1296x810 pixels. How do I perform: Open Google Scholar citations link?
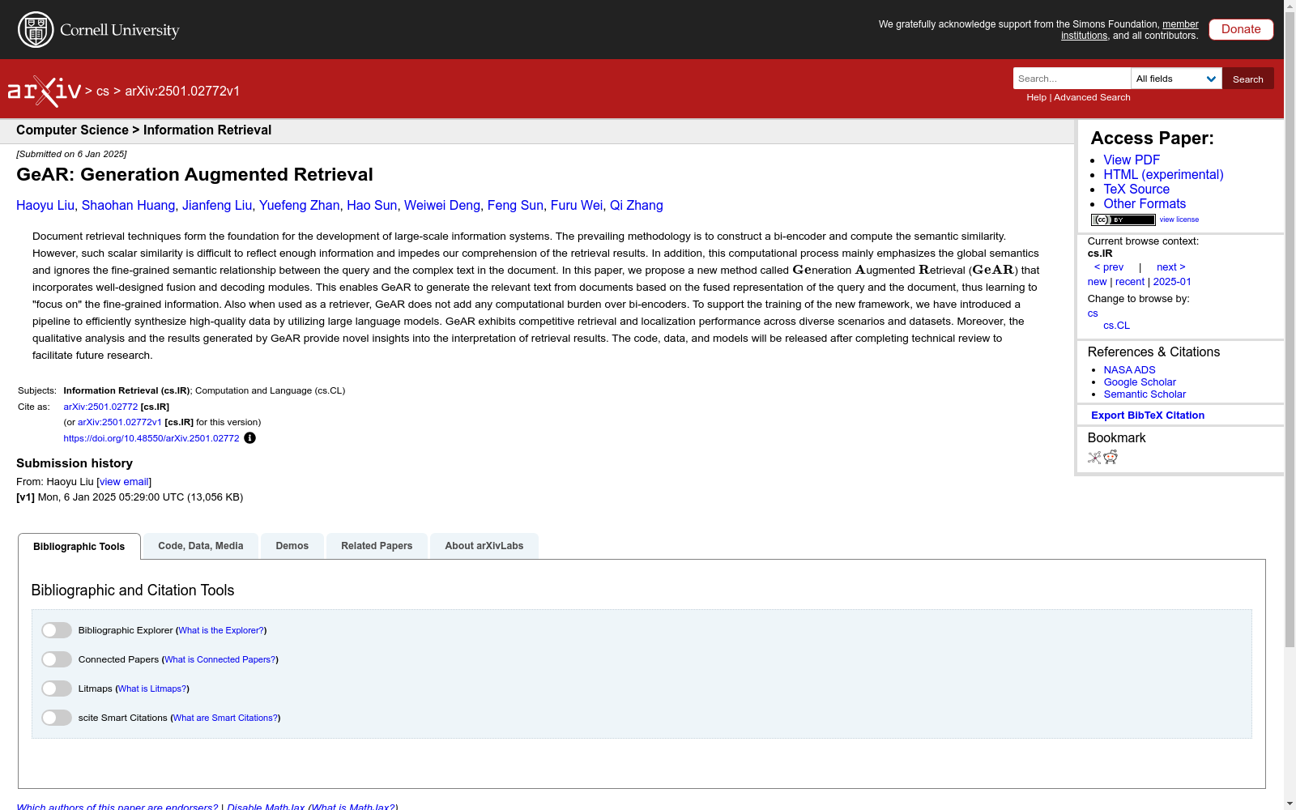[x=1140, y=382]
